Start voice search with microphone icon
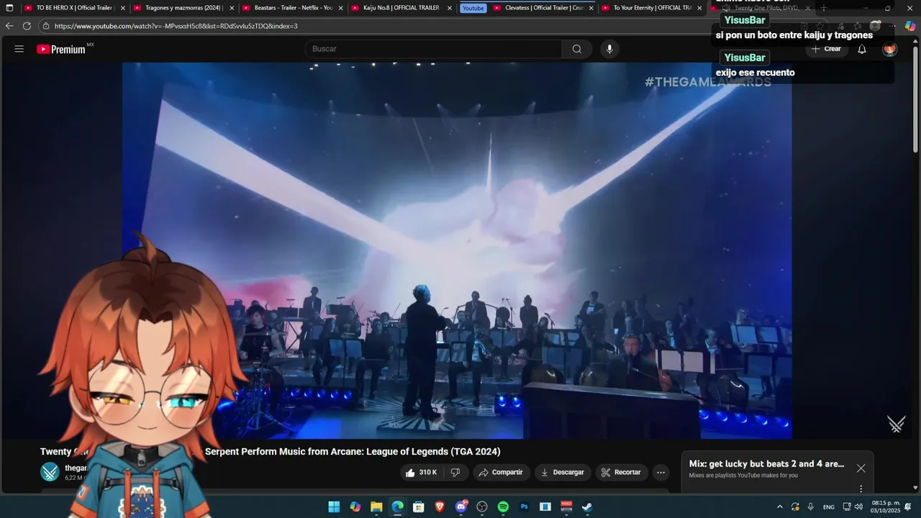921x518 pixels. [609, 49]
